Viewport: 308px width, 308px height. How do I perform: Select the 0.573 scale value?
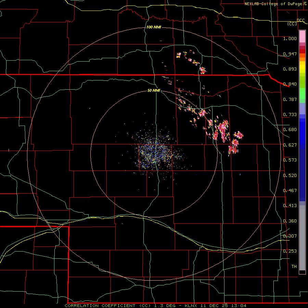(x=290, y=160)
